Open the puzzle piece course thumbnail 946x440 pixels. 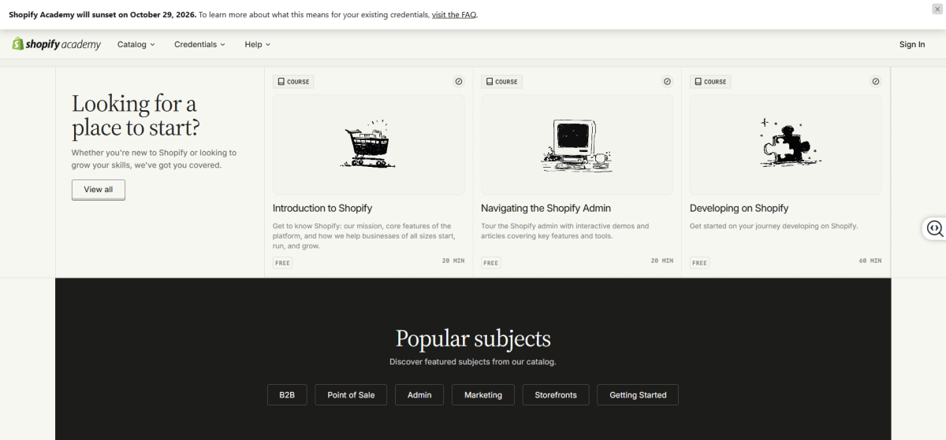[786, 145]
